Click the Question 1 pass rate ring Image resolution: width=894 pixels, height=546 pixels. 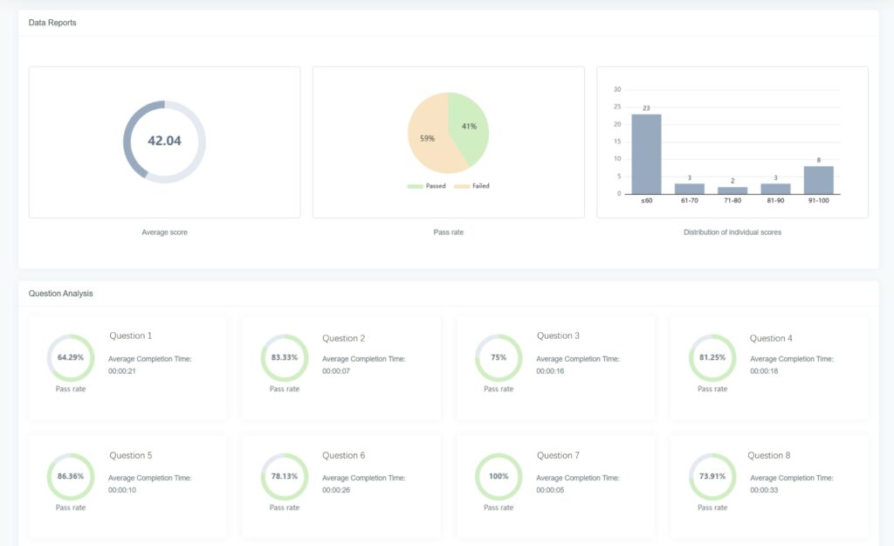coord(70,357)
